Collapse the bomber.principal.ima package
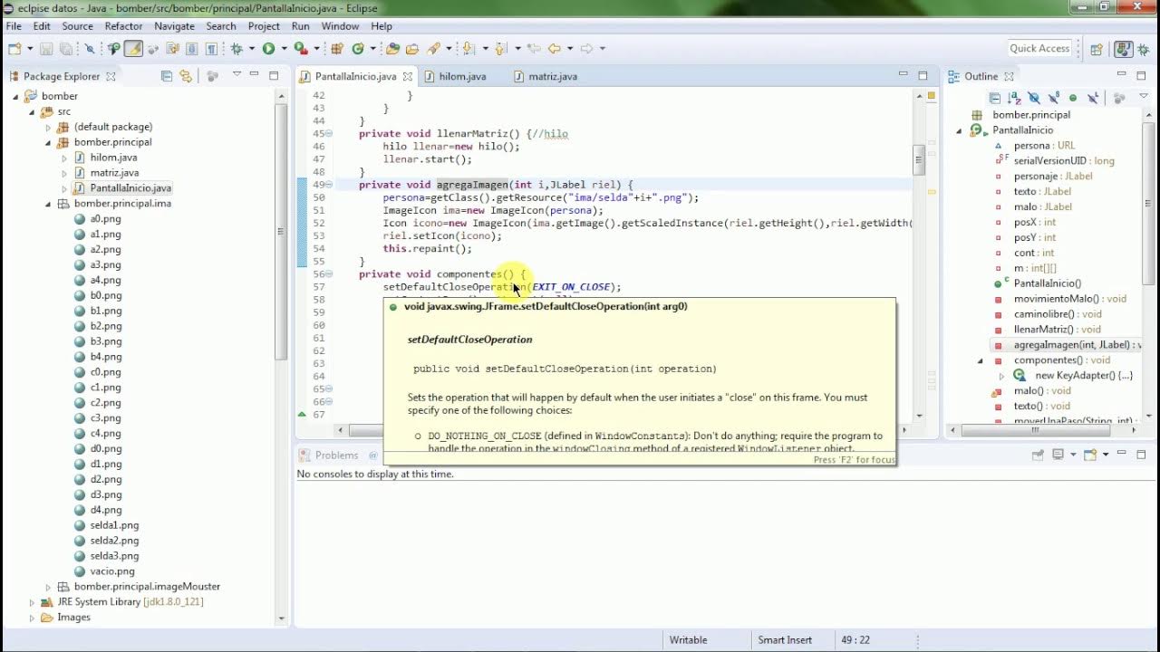Image resolution: width=1160 pixels, height=652 pixels. [49, 204]
